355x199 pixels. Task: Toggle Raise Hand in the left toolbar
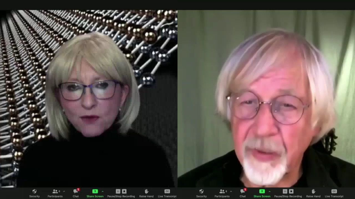[x=146, y=192]
